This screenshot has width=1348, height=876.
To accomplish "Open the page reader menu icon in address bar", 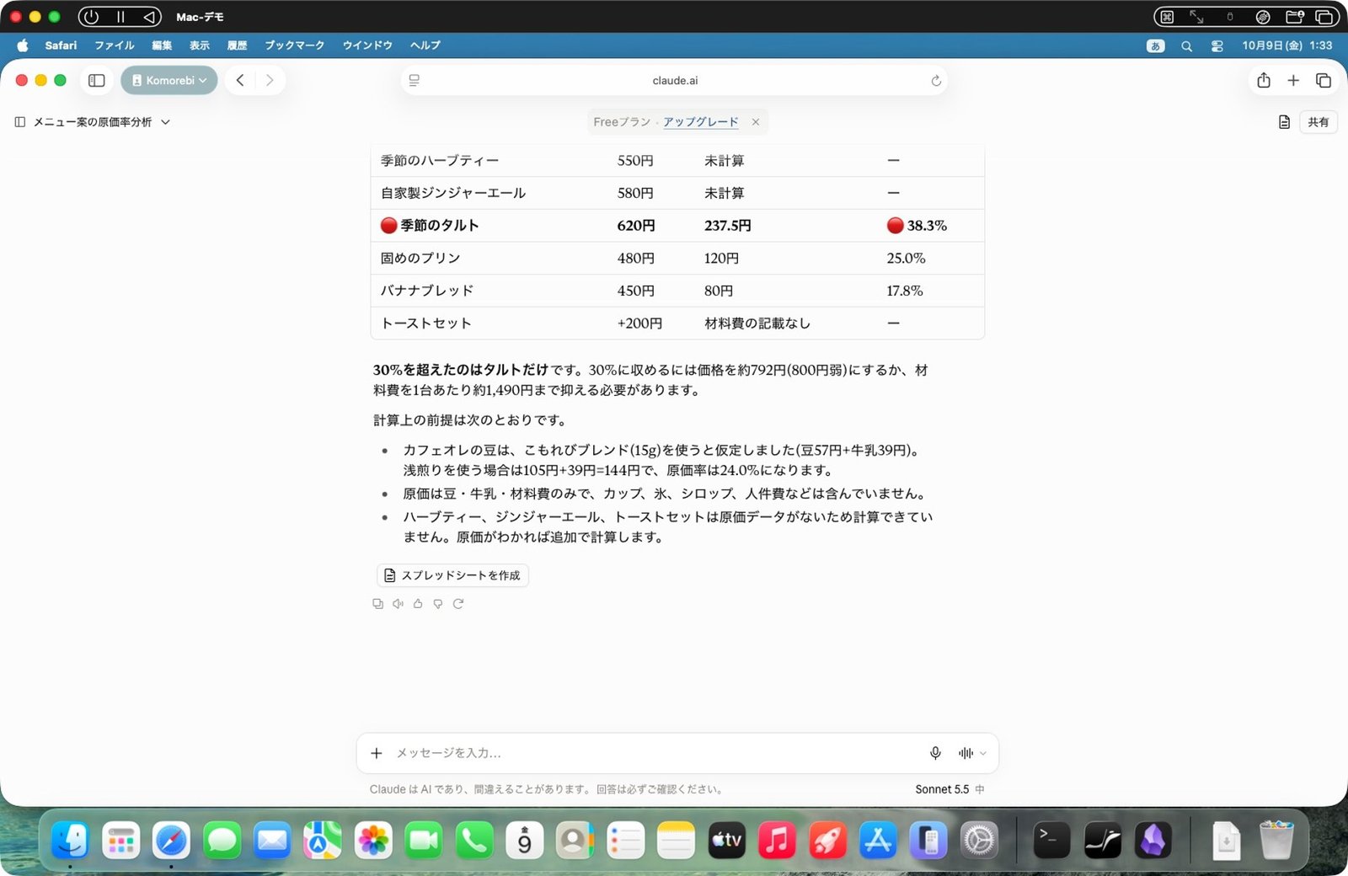I will tap(415, 81).
